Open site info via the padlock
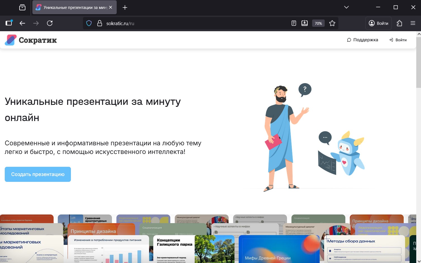421x263 pixels. pos(100,23)
